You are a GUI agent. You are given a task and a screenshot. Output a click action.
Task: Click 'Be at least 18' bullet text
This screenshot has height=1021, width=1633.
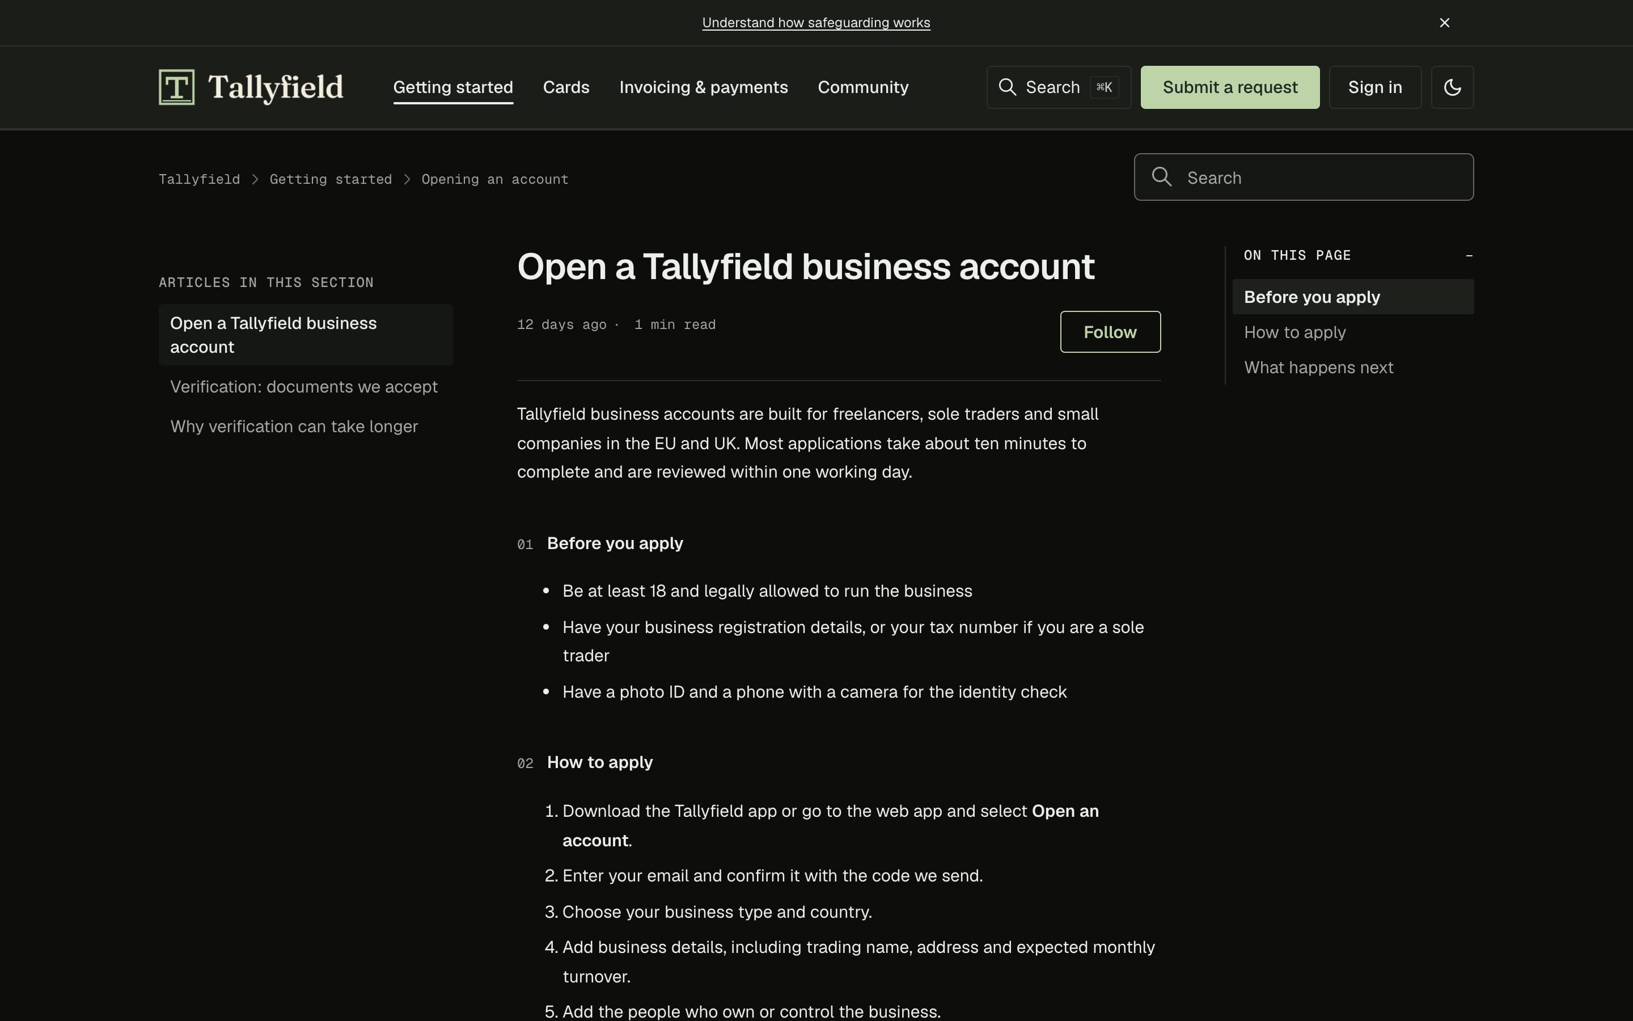click(767, 591)
